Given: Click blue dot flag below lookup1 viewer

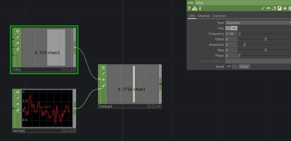Looking at the screenshot, I should click(x=155, y=107).
